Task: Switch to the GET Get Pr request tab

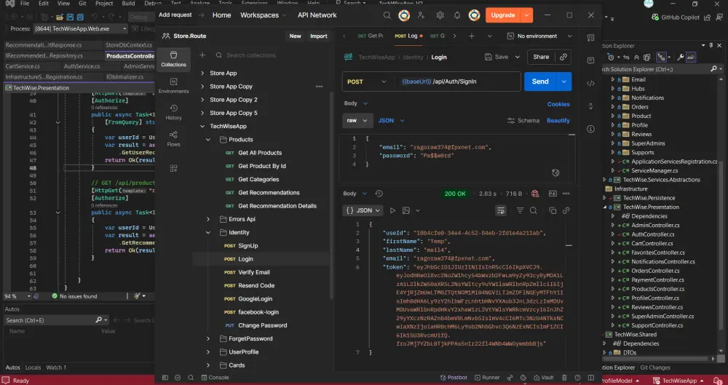Action: pyautogui.click(x=370, y=36)
